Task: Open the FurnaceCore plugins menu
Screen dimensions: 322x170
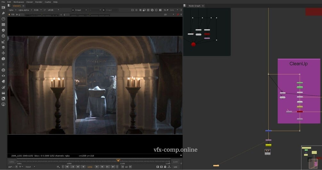Action: coord(3,98)
